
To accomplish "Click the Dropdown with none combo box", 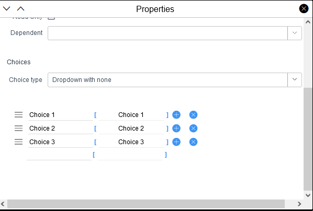I will (x=167, y=80).
